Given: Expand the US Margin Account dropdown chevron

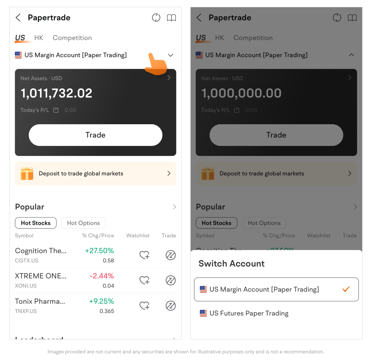Looking at the screenshot, I should click(x=170, y=55).
